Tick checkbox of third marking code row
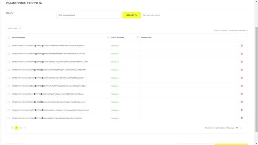The height and width of the screenshot is (145, 258). click(8, 62)
